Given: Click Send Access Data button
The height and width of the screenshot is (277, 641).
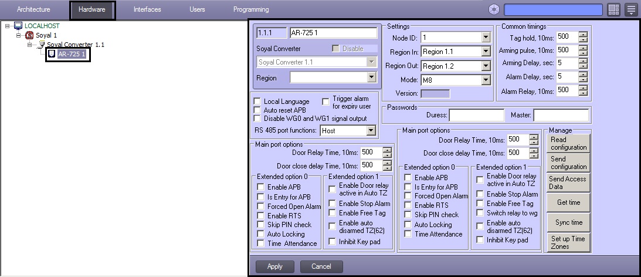Looking at the screenshot, I should pyautogui.click(x=568, y=183).
